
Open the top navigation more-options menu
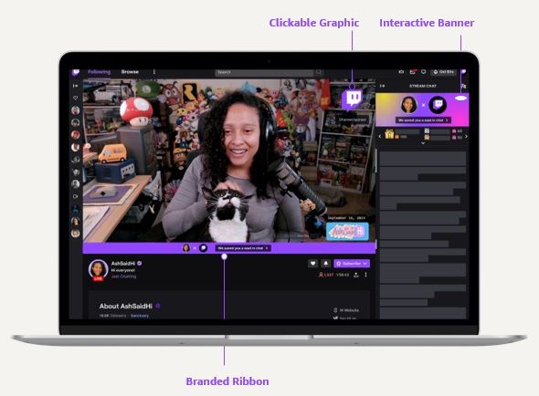coord(154,72)
